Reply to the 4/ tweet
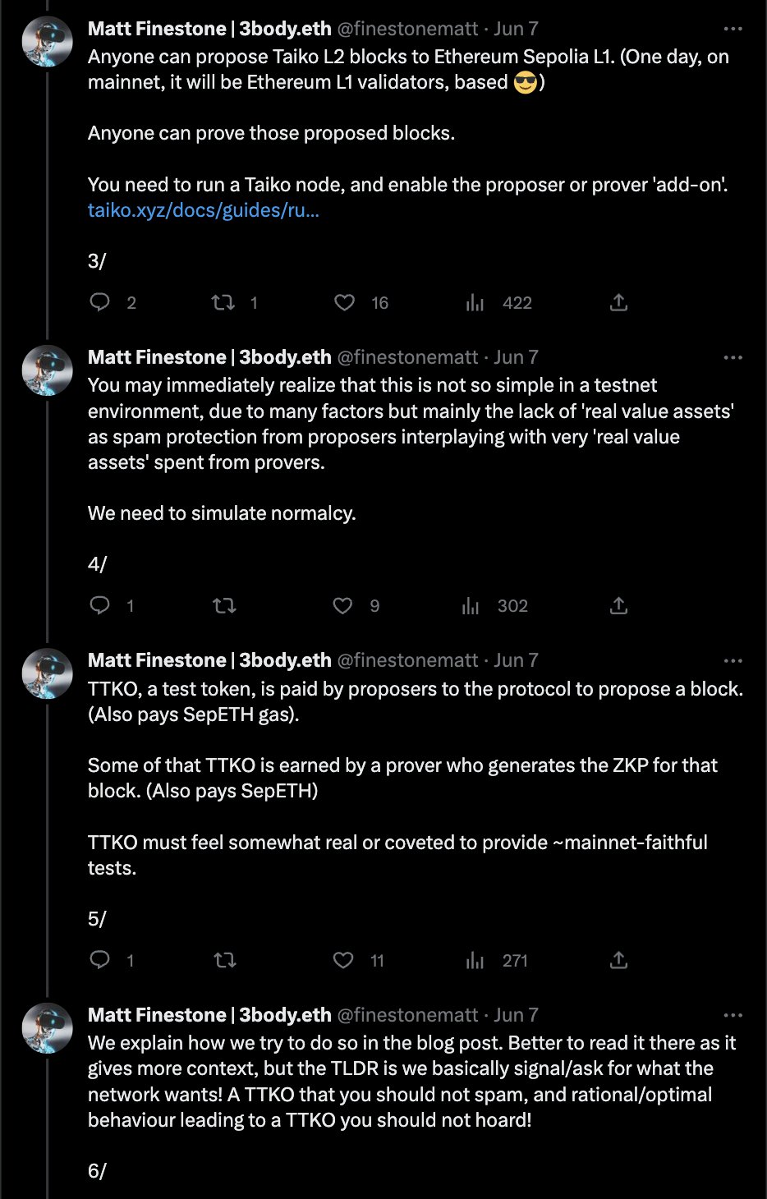The width and height of the screenshot is (767, 1199). tap(99, 606)
